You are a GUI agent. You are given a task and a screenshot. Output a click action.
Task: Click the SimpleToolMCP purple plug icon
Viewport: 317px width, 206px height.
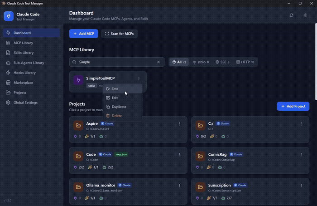tap(78, 80)
